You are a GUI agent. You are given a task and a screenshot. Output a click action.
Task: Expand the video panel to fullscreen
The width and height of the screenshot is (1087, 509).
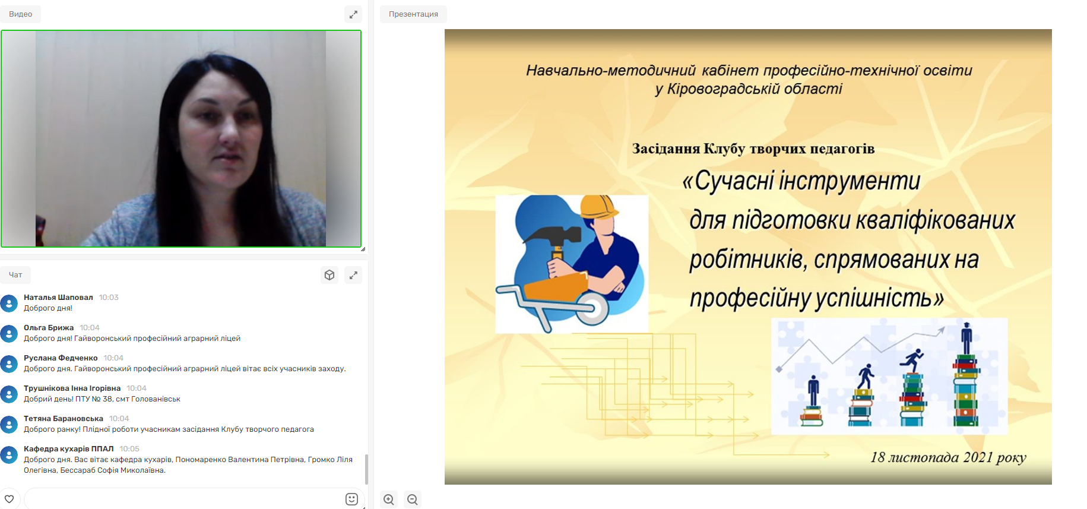point(353,14)
